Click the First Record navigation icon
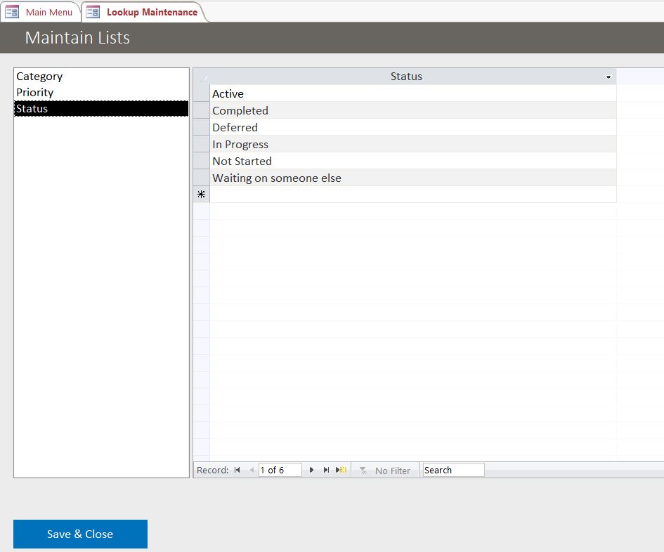Screen dimensions: 664x552 [237, 470]
